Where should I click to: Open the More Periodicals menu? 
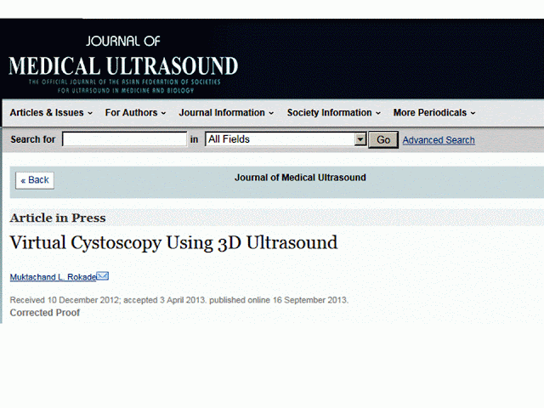click(x=434, y=113)
